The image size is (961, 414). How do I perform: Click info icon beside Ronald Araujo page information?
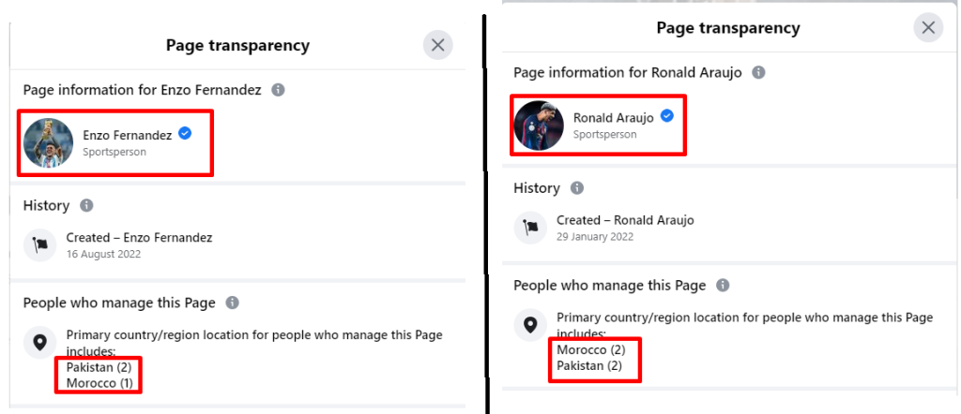pos(758,72)
